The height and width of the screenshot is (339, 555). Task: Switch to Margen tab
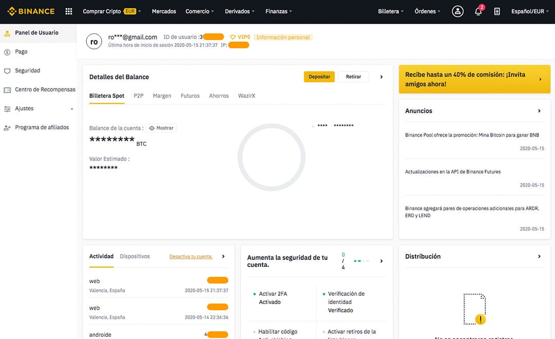(162, 96)
